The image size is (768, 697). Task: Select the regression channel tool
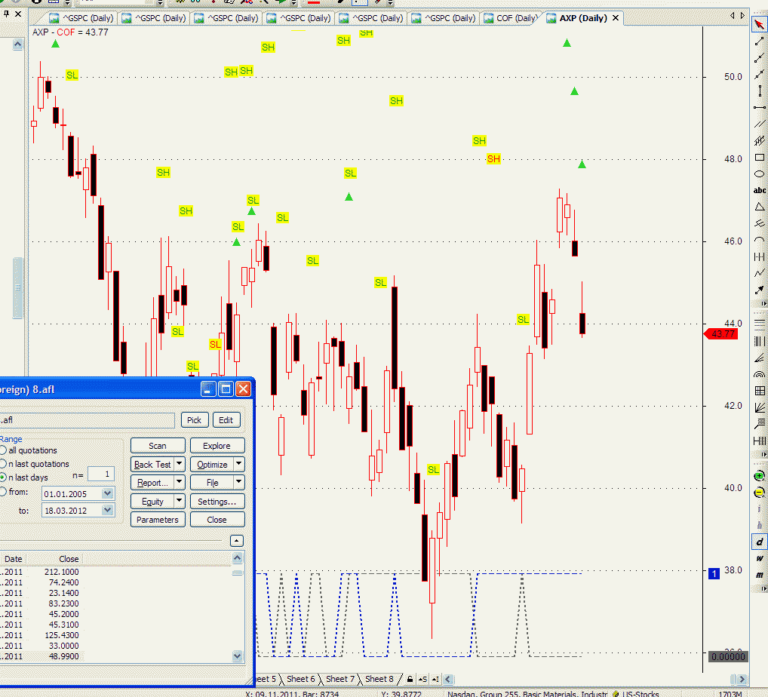(x=759, y=140)
